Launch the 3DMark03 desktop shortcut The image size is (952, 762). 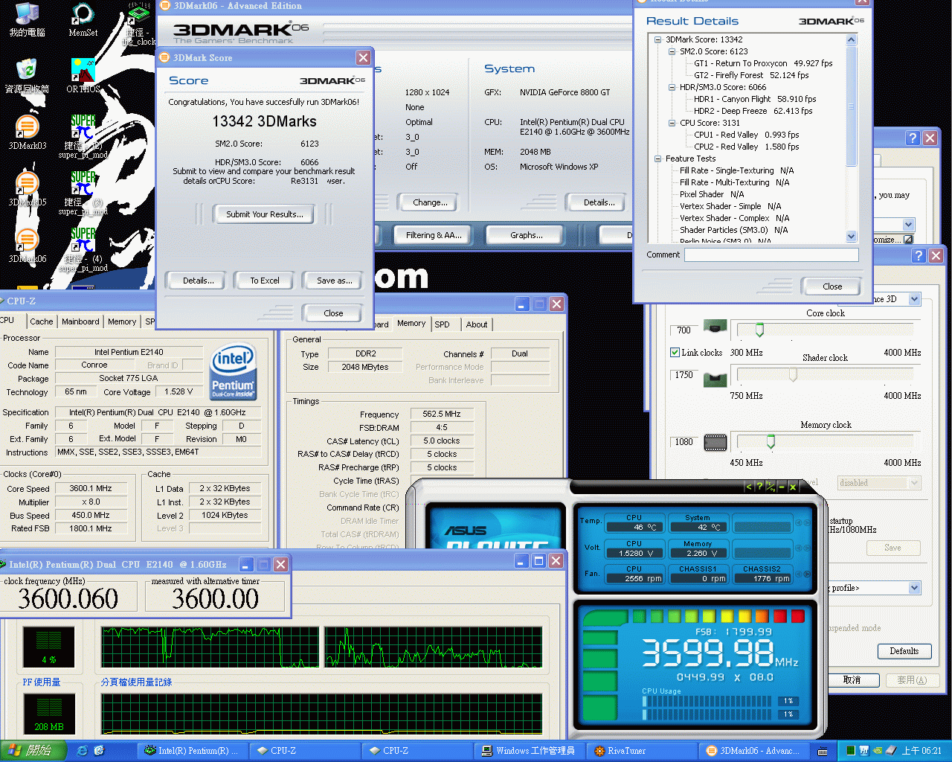coord(27,132)
